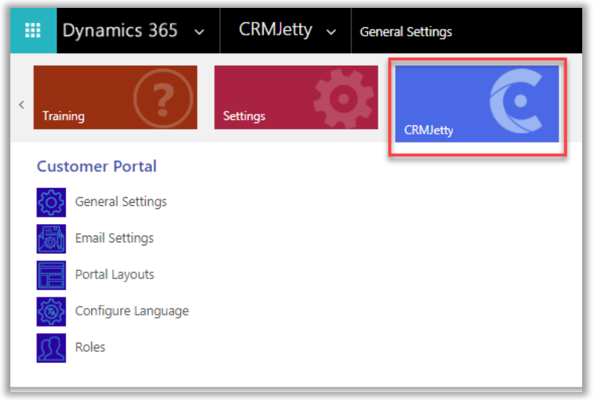Image resolution: width=598 pixels, height=400 pixels.
Task: Open the General Settings link
Action: click(121, 202)
